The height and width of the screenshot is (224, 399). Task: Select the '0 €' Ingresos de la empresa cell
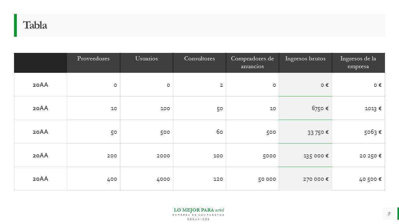pyautogui.click(x=358, y=85)
